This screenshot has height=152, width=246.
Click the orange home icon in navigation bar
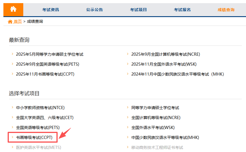click(13, 9)
